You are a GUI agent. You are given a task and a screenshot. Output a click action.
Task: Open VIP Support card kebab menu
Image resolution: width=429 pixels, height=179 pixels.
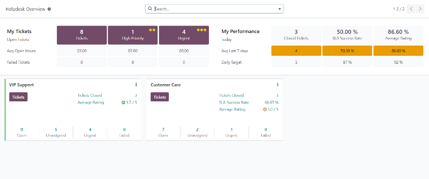tap(136, 85)
